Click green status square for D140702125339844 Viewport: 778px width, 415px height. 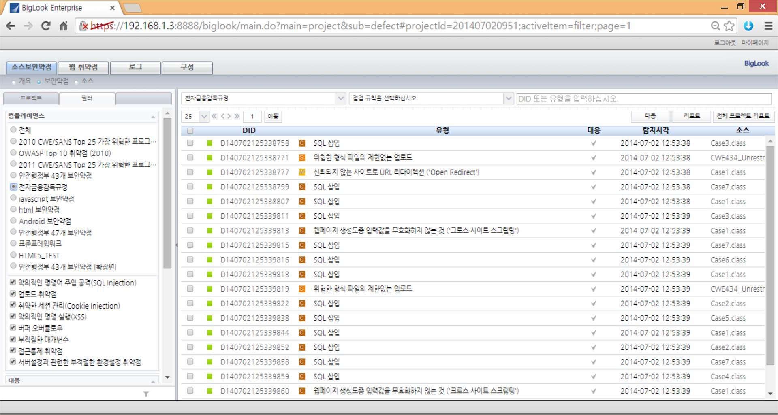(x=209, y=332)
